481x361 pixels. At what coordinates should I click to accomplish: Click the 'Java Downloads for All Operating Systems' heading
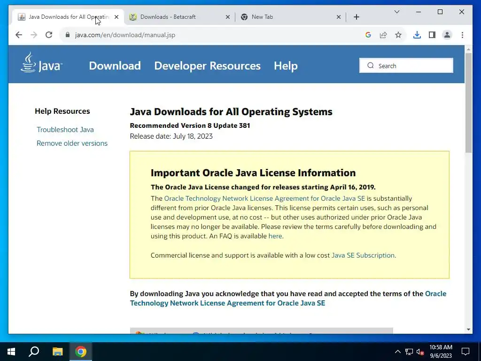click(231, 112)
